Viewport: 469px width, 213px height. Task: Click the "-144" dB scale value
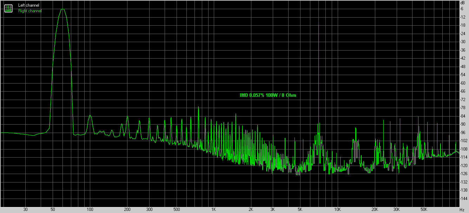464,199
